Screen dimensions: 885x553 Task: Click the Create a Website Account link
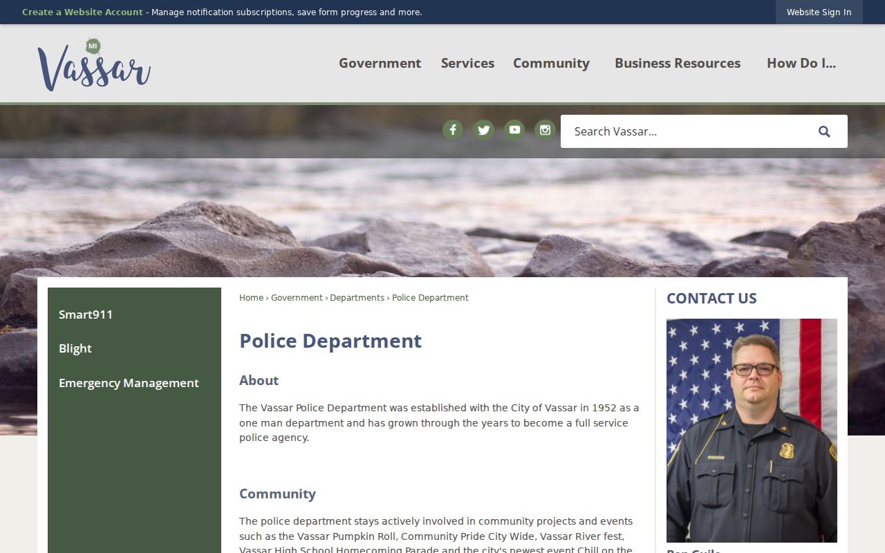pos(82,12)
